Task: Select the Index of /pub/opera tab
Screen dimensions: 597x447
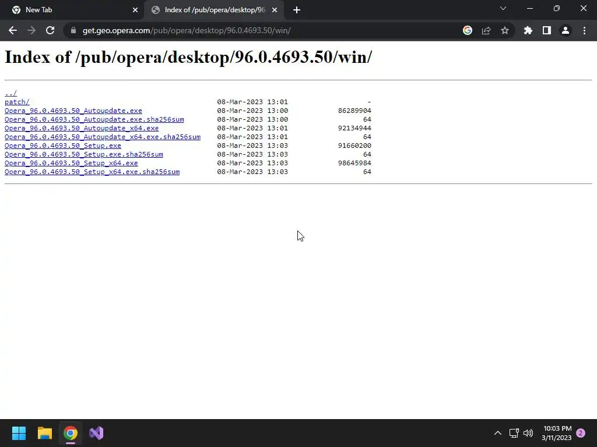Action: click(215, 10)
